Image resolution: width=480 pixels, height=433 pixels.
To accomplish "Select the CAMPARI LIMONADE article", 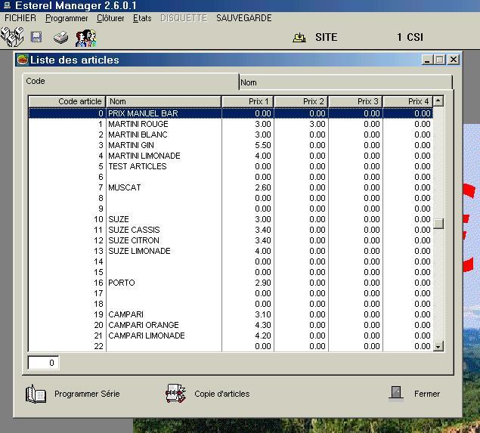I will point(231,336).
